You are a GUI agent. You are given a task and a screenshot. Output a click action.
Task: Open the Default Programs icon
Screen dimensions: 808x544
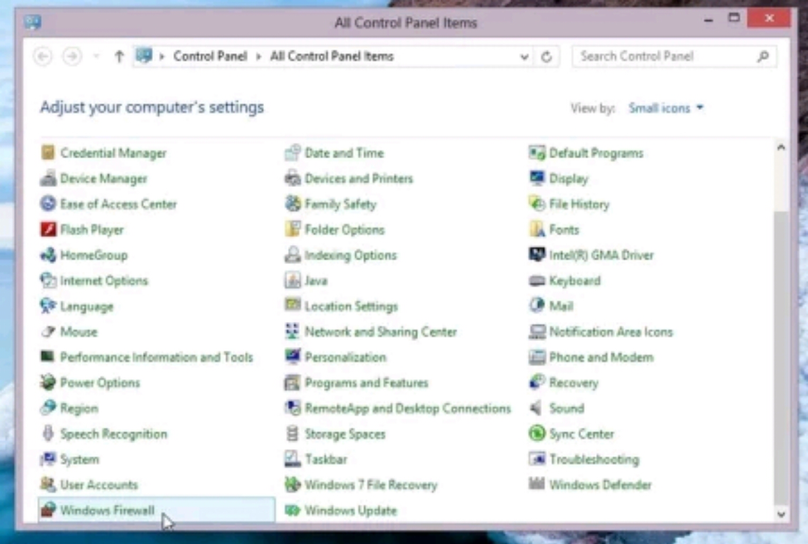(x=537, y=153)
